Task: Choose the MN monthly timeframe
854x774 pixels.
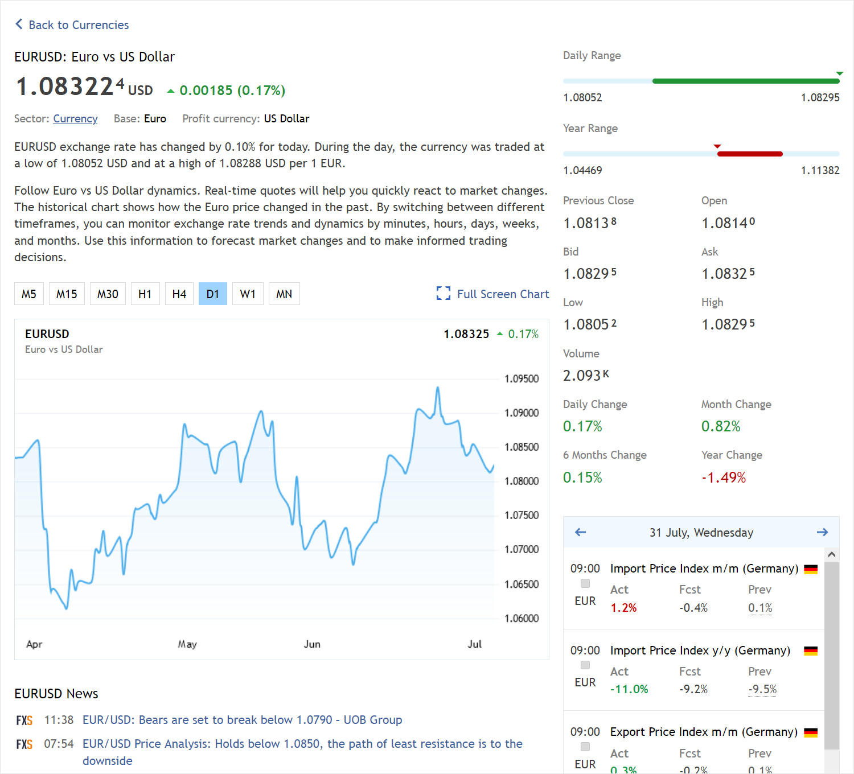Action: click(284, 294)
